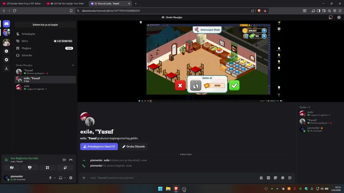Expand headphone output options arrow
Image resolution: width=344 pixels, height=193 pixels.
click(65, 178)
